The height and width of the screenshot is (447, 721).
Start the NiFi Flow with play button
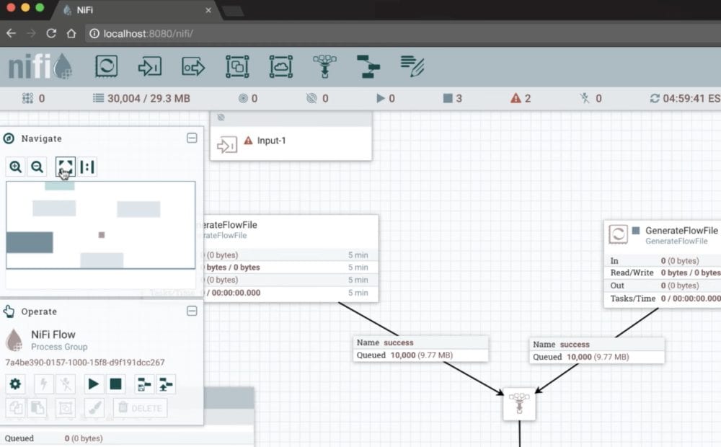point(93,384)
